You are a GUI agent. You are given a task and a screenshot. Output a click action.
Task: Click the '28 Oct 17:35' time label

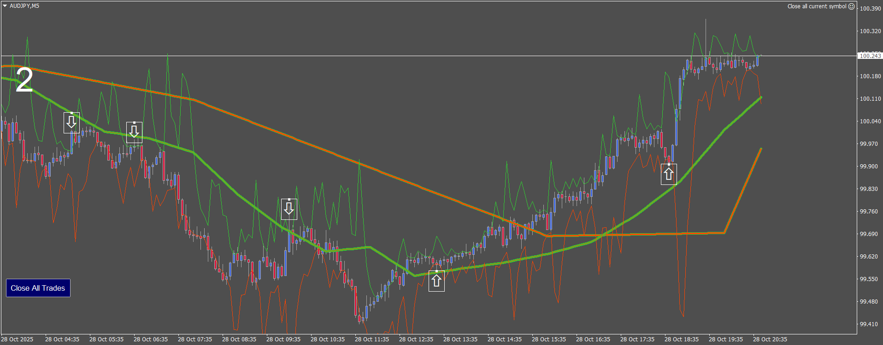[x=637, y=339]
